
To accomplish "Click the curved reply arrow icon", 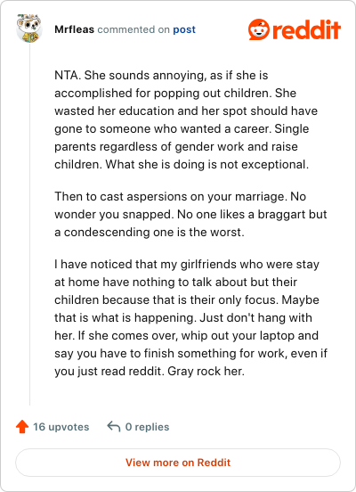I will [113, 427].
